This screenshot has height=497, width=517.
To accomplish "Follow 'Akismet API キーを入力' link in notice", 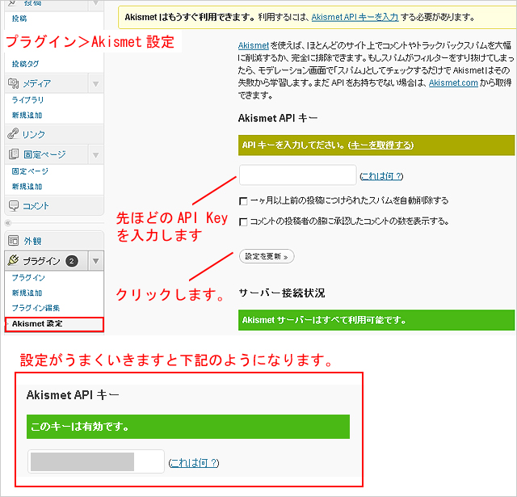I will click(355, 17).
